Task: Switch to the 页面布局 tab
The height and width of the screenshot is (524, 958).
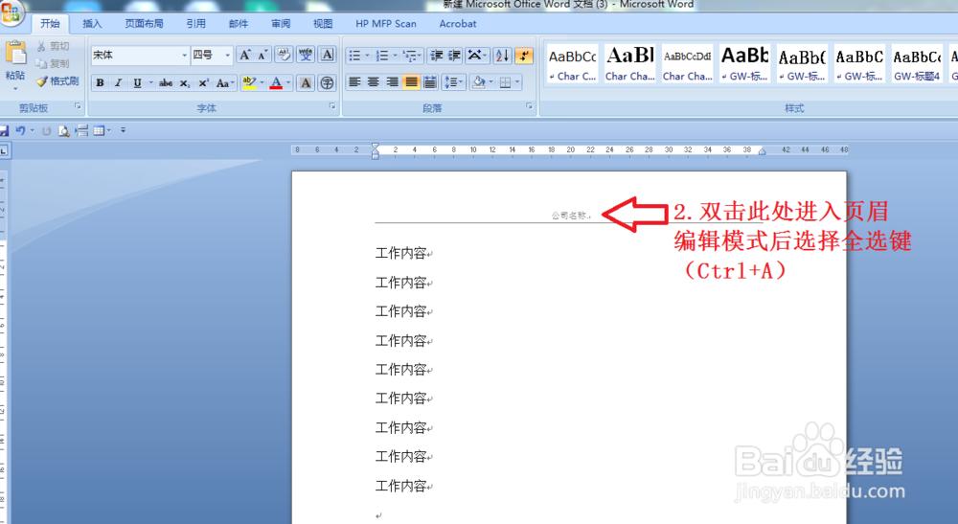Action: 145,24
